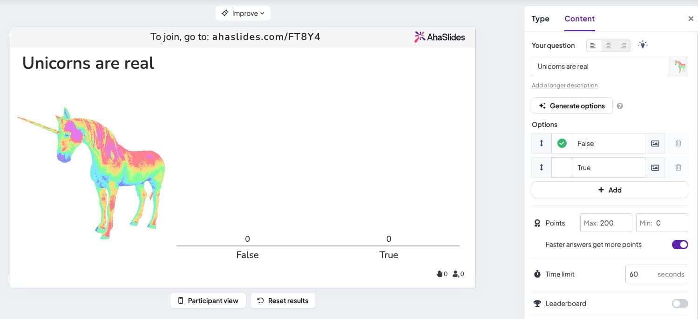Click the reorder arrows beside the True option
This screenshot has height=319, width=698.
point(541,167)
